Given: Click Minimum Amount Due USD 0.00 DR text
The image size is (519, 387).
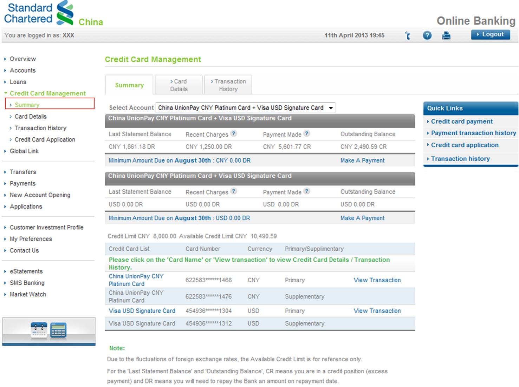Looking at the screenshot, I should pyautogui.click(x=179, y=218).
